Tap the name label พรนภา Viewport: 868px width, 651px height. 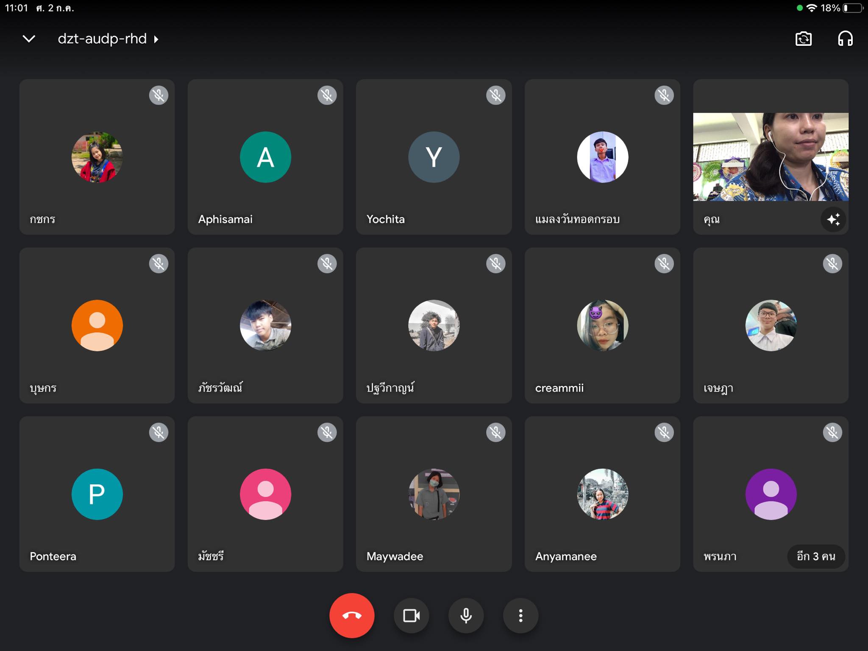[720, 556]
